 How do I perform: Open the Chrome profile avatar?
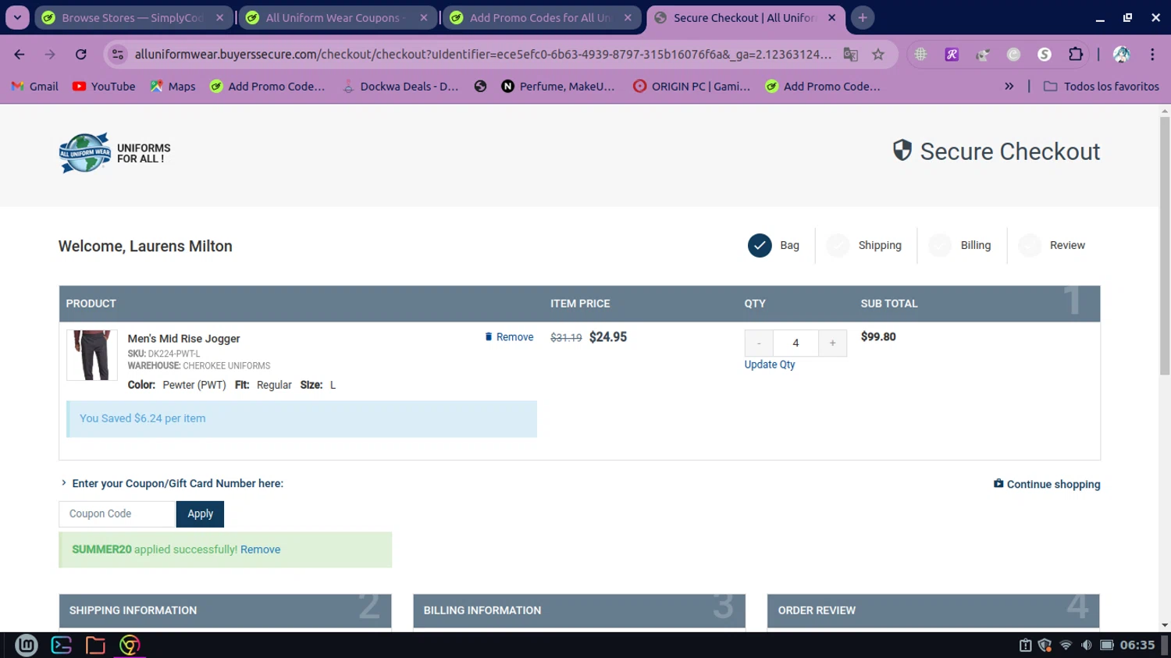pyautogui.click(x=1122, y=54)
